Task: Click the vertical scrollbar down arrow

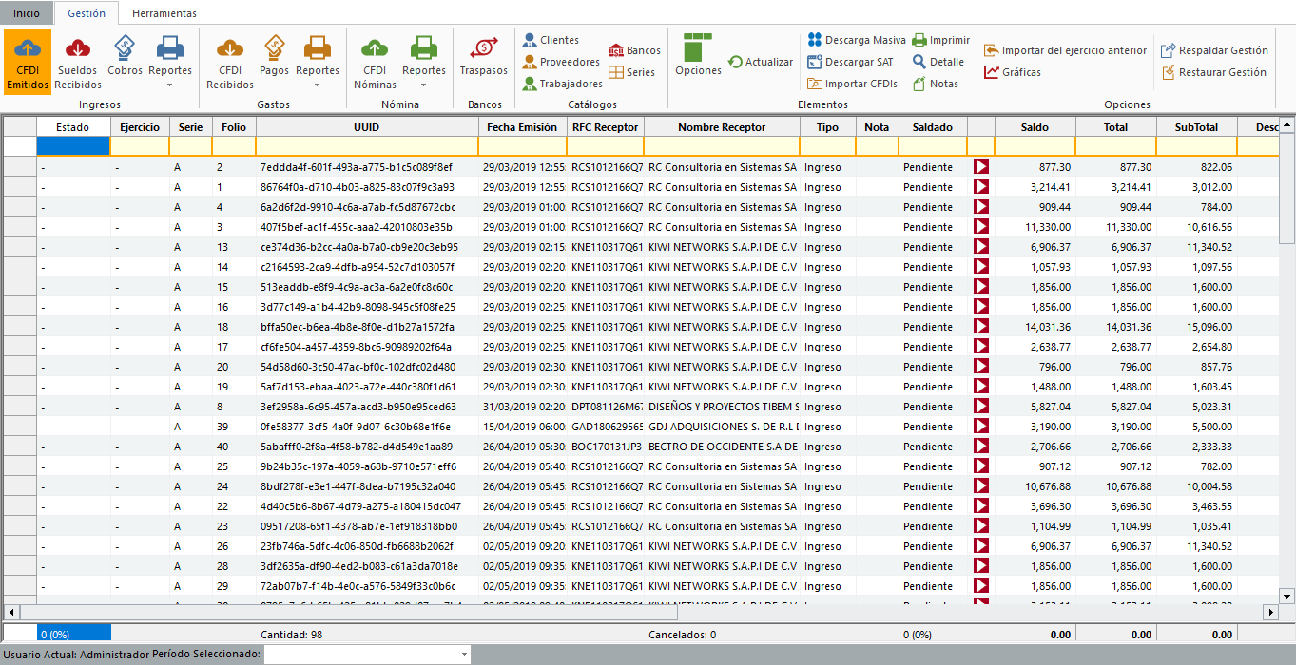Action: click(1287, 596)
